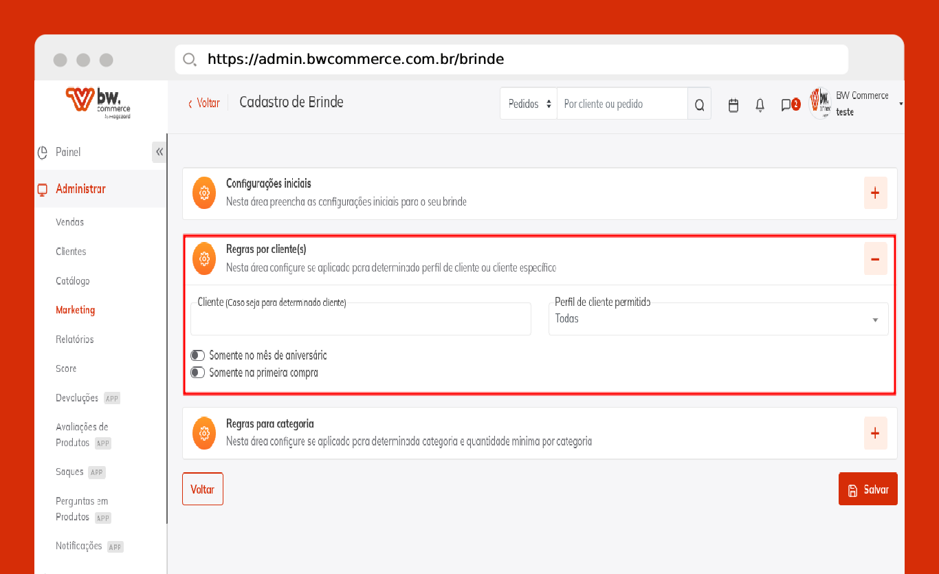The width and height of the screenshot is (939, 574).
Task: Click the BW Commerce logo
Action: (98, 103)
